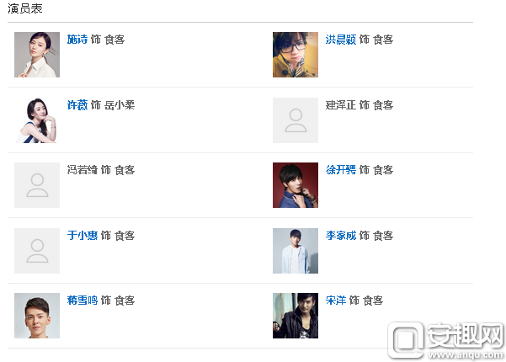This screenshot has width=506, height=362.
Task: Click the placeholder avatar beside 建泽正
Action: coord(296,120)
